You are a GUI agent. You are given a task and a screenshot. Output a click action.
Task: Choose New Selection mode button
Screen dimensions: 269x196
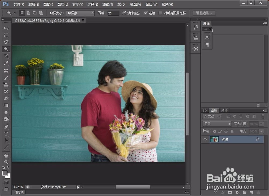coord(22,13)
